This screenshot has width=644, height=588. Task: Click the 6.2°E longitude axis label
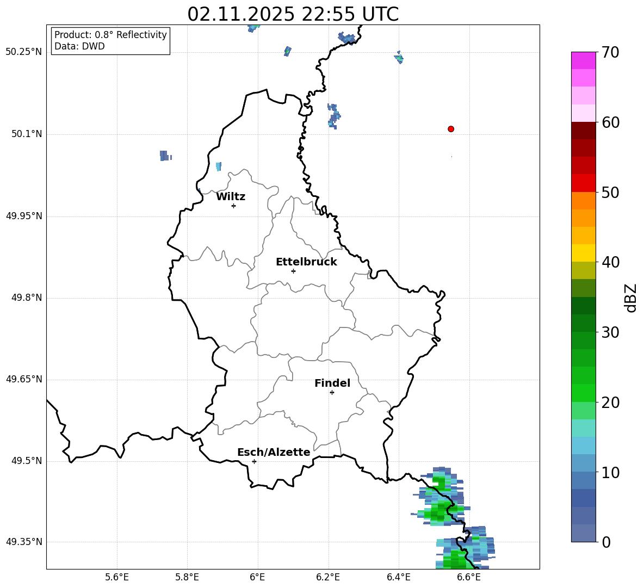coord(328,577)
